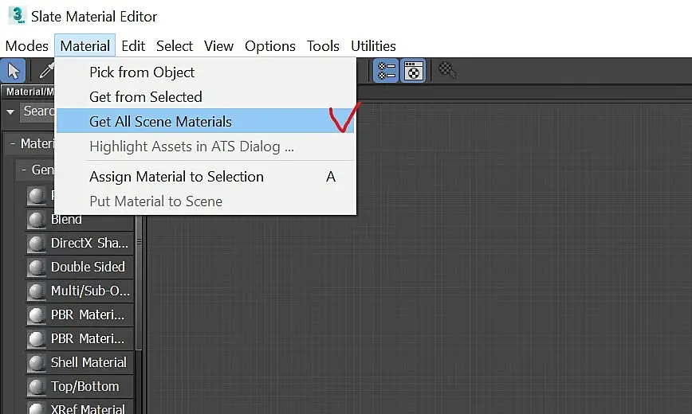This screenshot has height=414, width=692.
Task: Collapse the General materials group
Action: 25,170
